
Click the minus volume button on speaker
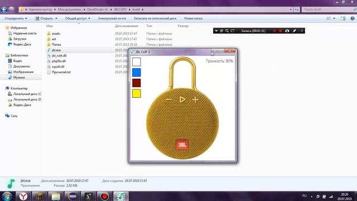tap(168, 99)
